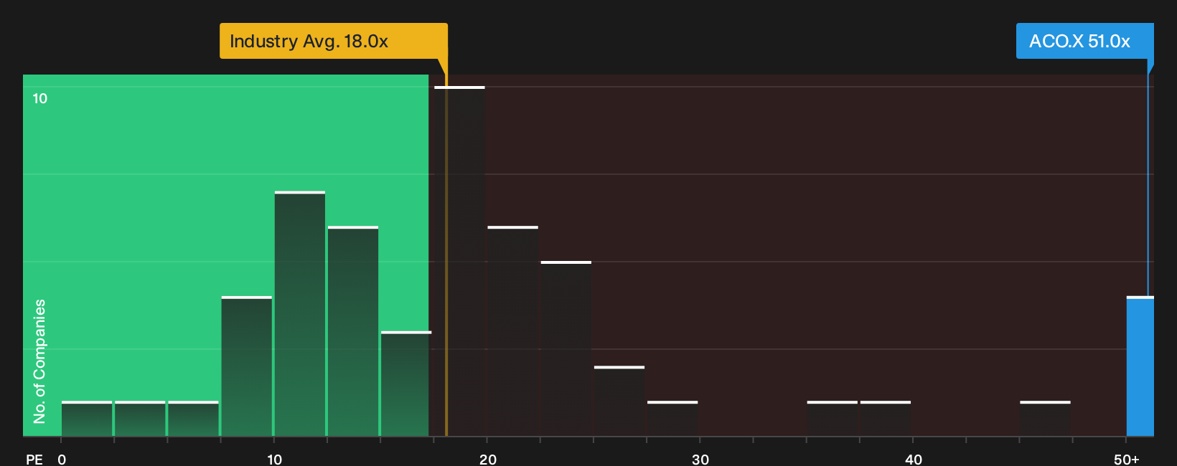Click the x-axis label '50+'
The width and height of the screenshot is (1177, 466).
point(1127,460)
